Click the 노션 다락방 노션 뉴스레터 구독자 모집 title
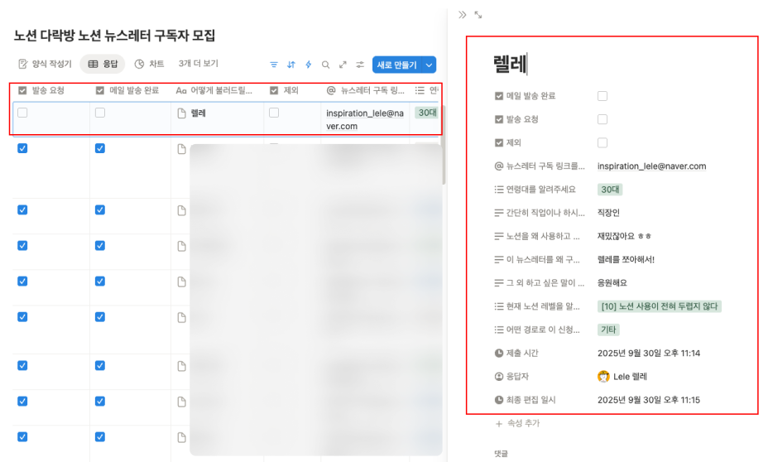This screenshot has width=773, height=462. click(x=114, y=36)
